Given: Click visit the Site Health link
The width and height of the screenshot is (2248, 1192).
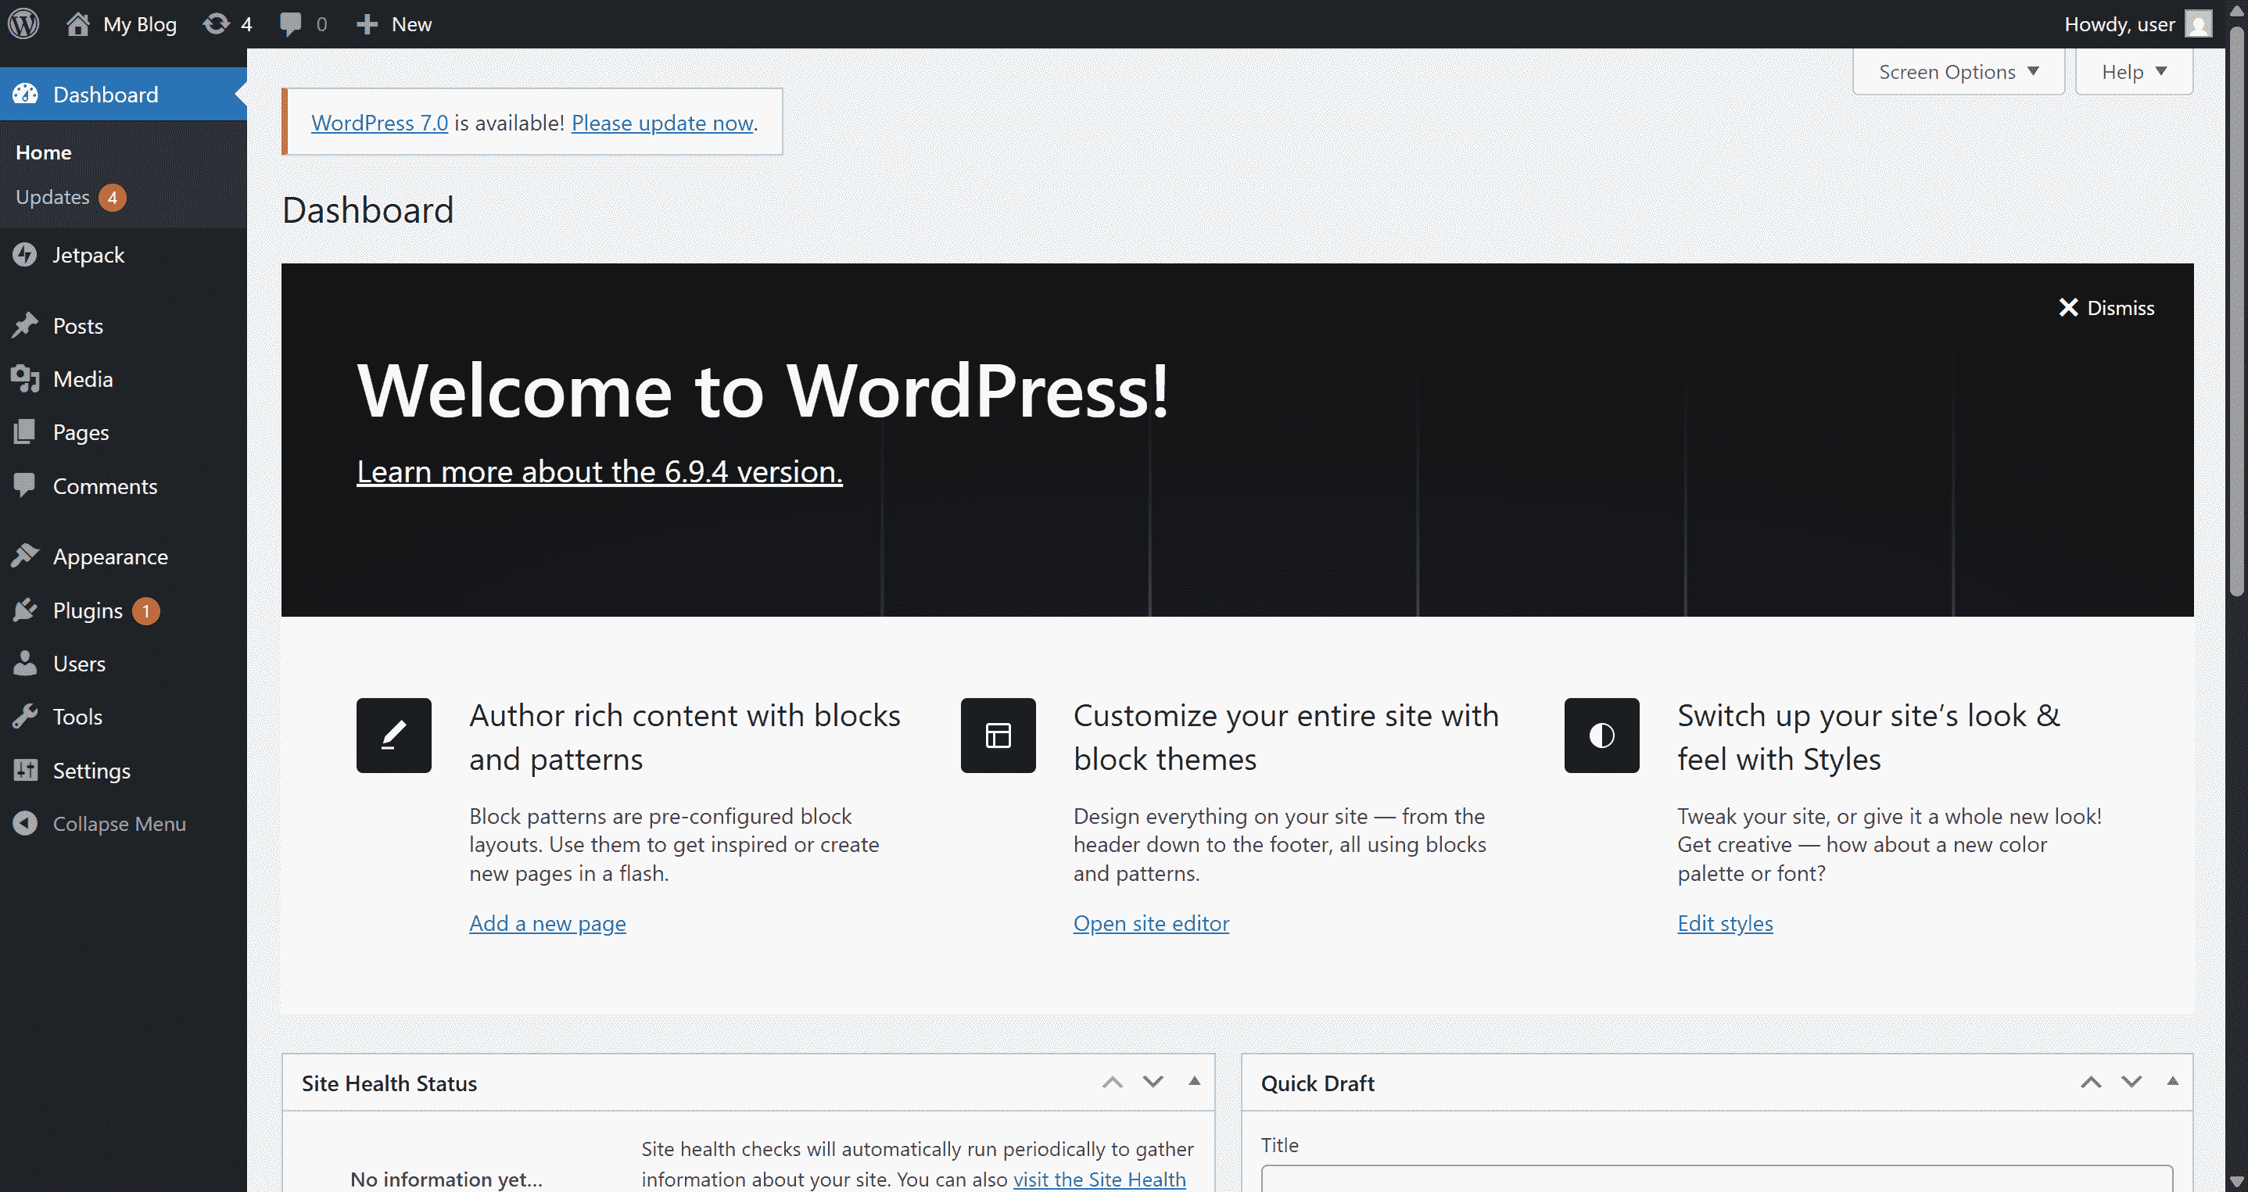Looking at the screenshot, I should 1099,1179.
